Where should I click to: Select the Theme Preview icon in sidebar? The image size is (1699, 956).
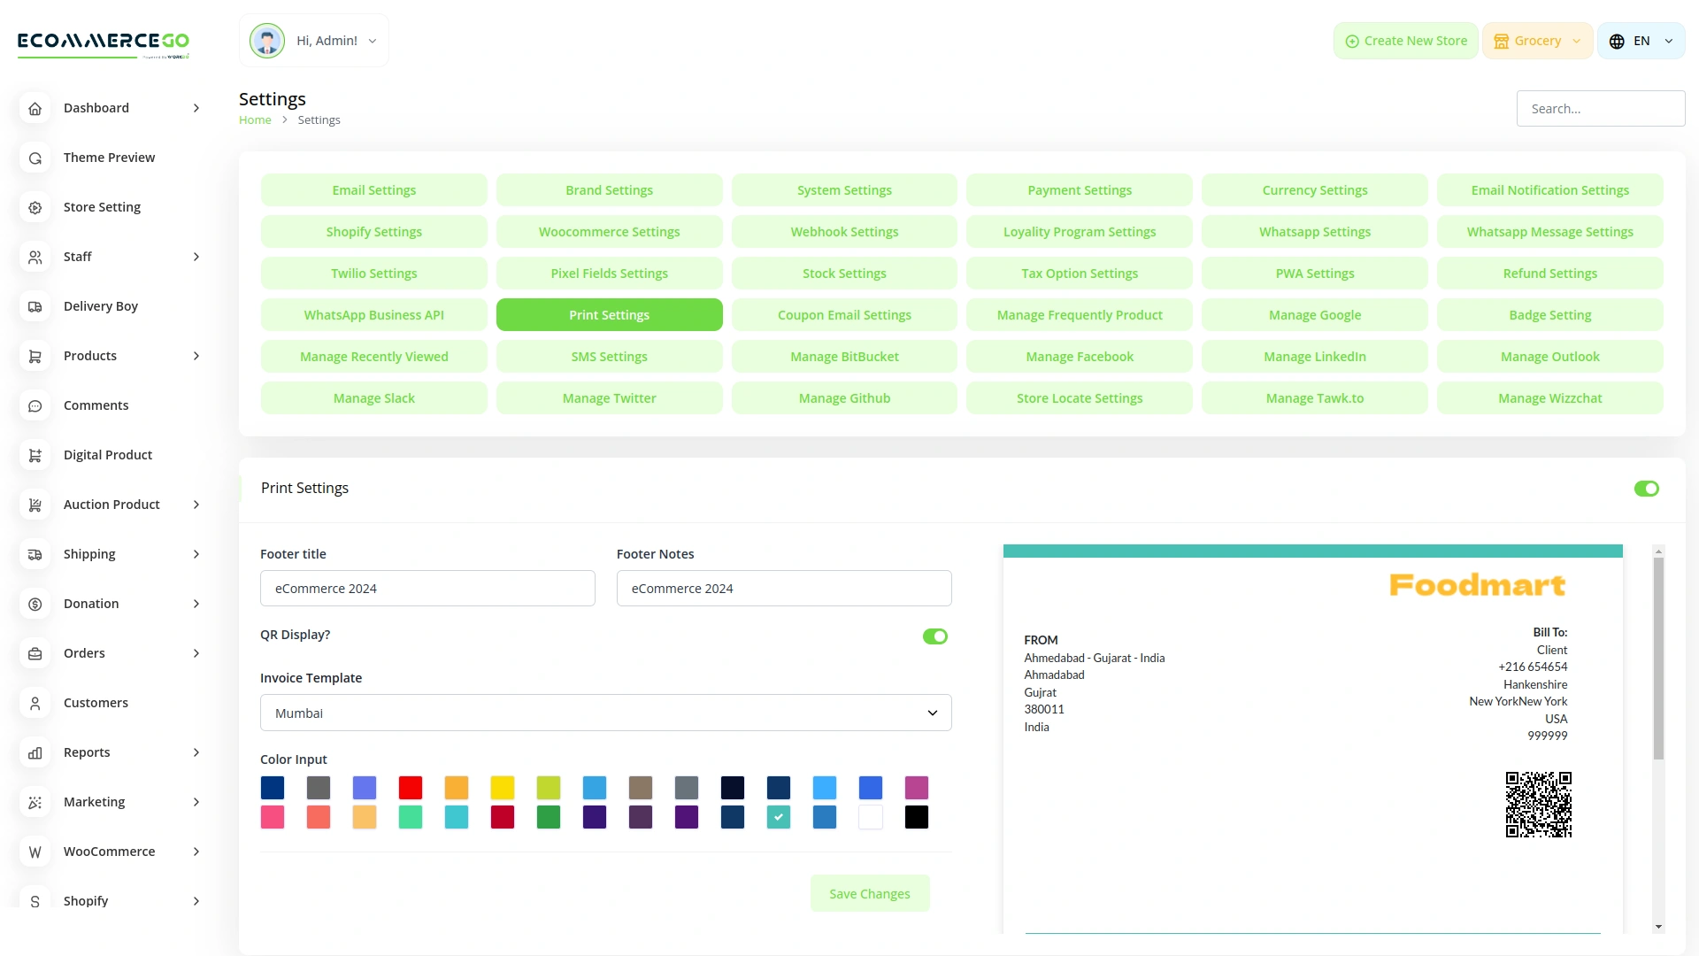35,158
